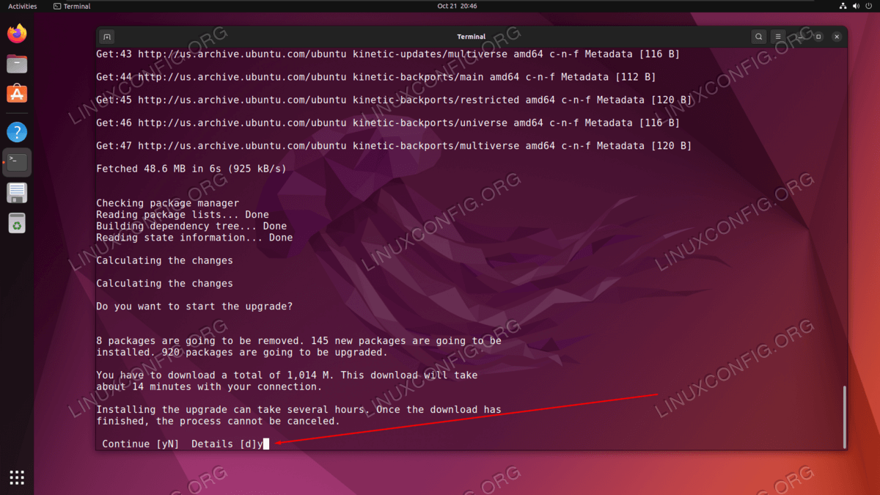Screen dimensions: 880x495
Task: Launch the Files manager from the dock
Action: pos(17,64)
